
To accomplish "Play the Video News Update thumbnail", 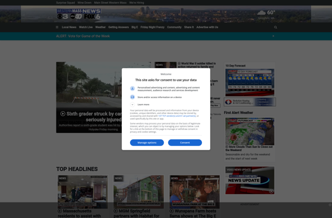I will pos(250,180).
